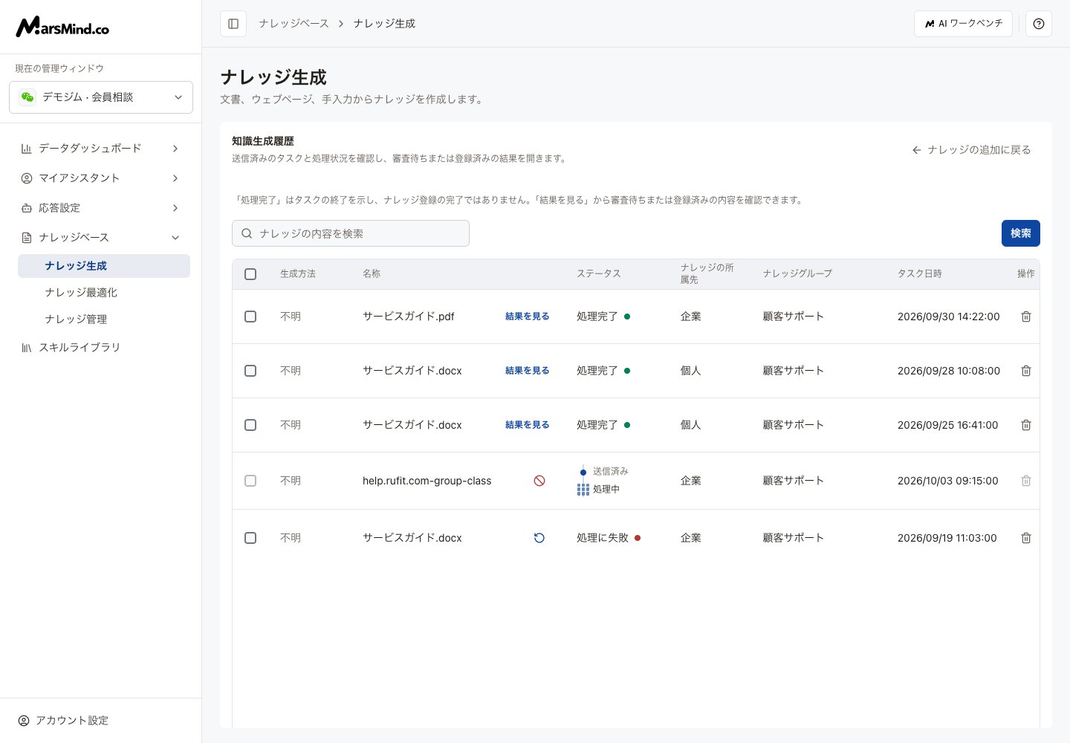This screenshot has height=743, width=1070.
Task: Go to ナレッジベース breadcrumb
Action: pyautogui.click(x=294, y=24)
